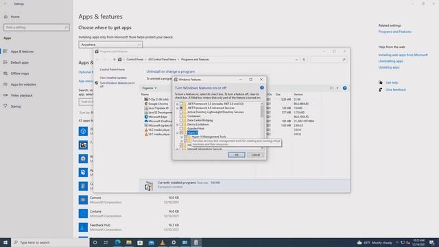
Task: Click the Find a setting search box
Action: [x=36, y=27]
